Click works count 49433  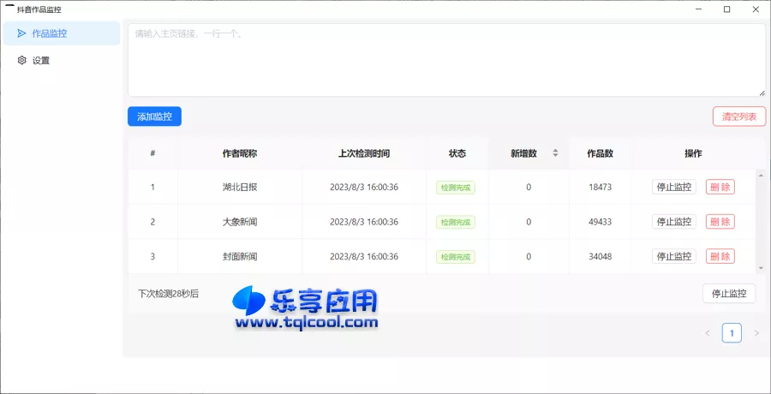tap(600, 222)
